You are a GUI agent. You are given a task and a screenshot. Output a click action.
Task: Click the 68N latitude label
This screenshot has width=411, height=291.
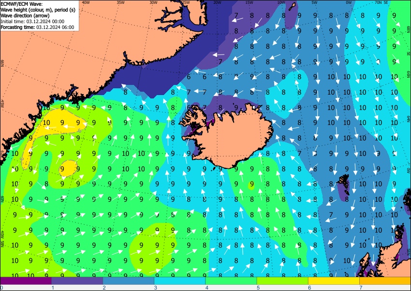(x=409, y=29)
